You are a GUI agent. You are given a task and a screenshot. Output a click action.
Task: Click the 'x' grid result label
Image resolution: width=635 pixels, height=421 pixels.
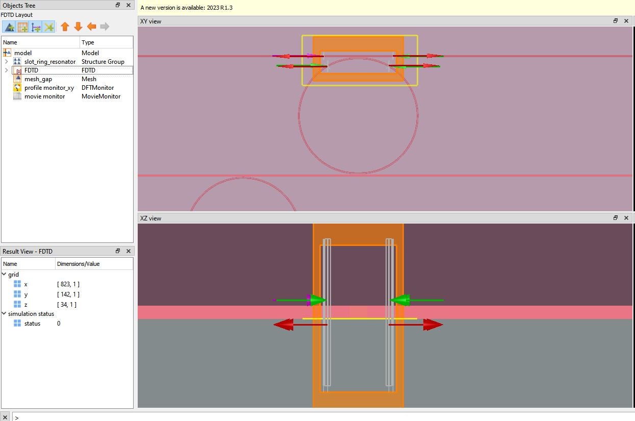[x=26, y=284]
